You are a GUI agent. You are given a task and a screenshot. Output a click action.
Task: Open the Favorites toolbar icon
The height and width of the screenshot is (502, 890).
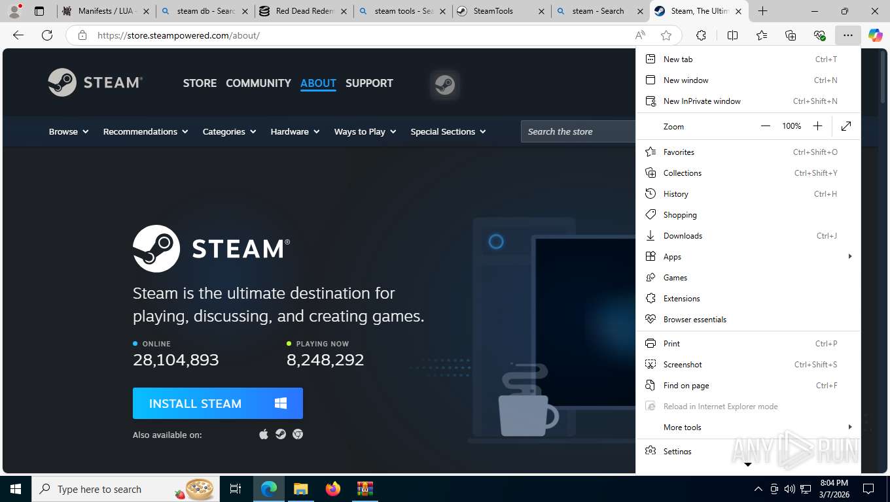(762, 35)
